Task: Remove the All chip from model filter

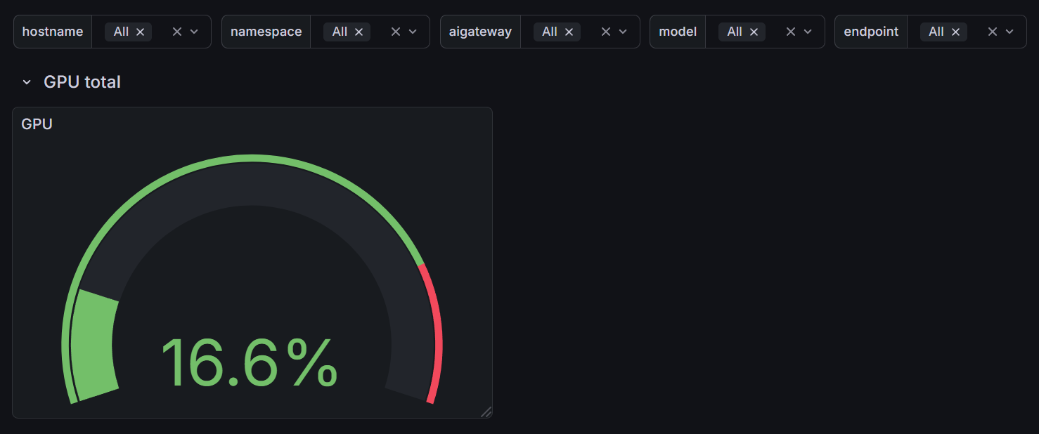Action: (754, 32)
